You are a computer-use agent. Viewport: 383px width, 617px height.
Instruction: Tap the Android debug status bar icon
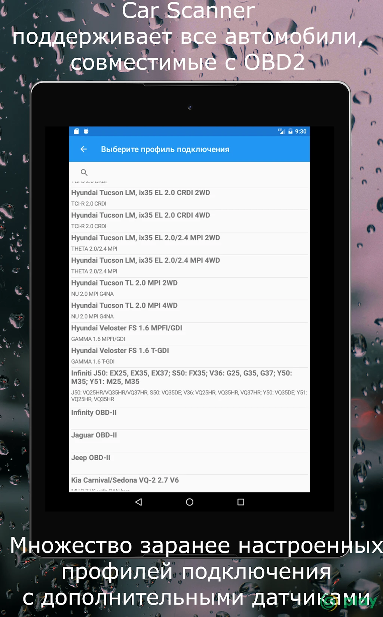86,131
